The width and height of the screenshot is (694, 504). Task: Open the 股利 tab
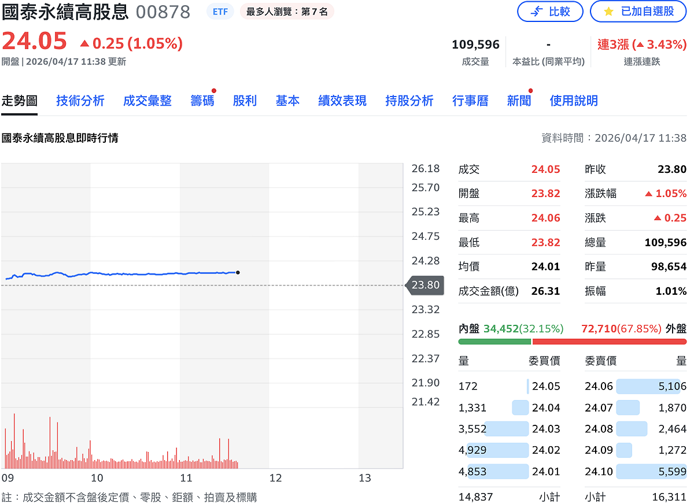click(245, 101)
